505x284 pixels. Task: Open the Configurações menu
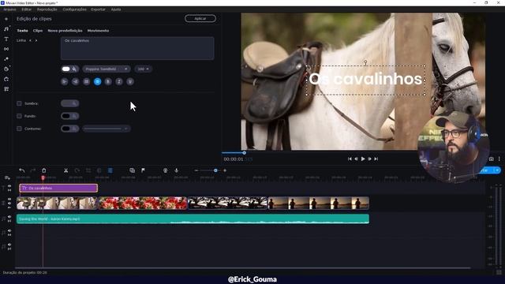point(74,9)
